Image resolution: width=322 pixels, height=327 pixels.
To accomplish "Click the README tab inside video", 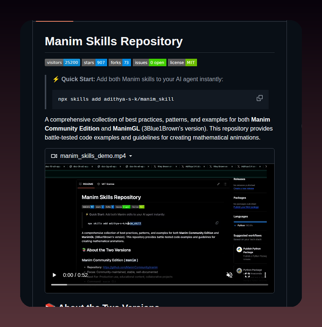I will point(86,184).
